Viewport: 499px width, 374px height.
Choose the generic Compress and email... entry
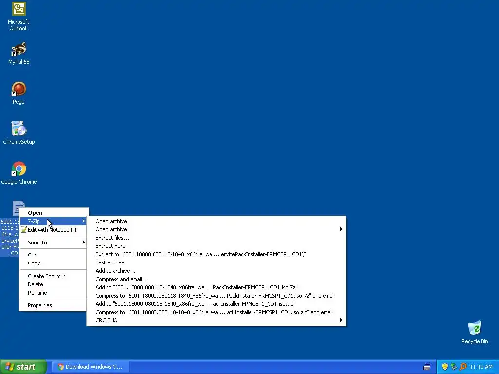pos(216,279)
